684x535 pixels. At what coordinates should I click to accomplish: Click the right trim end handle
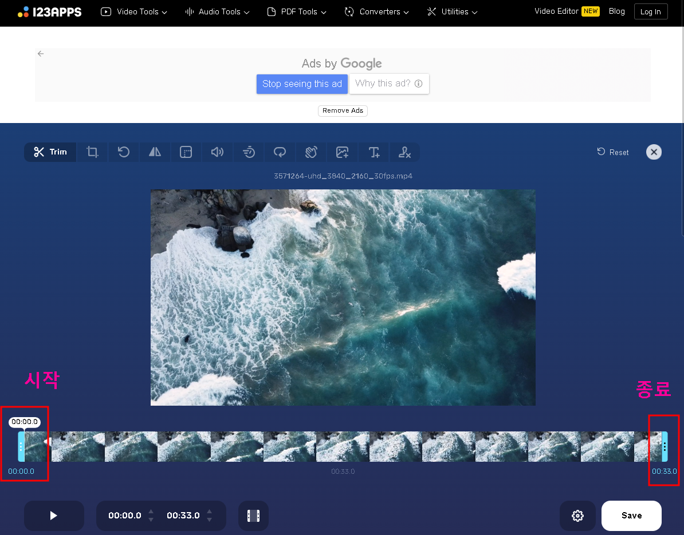665,446
